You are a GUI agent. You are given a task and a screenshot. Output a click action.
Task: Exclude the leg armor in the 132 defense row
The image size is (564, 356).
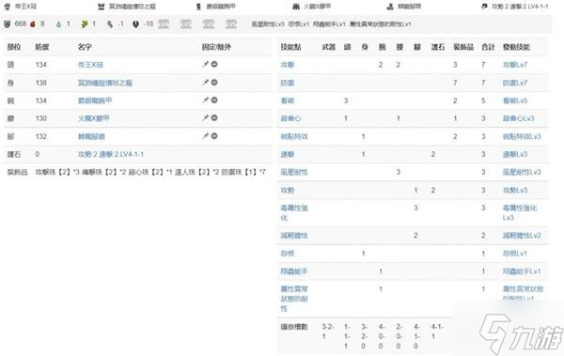(214, 136)
